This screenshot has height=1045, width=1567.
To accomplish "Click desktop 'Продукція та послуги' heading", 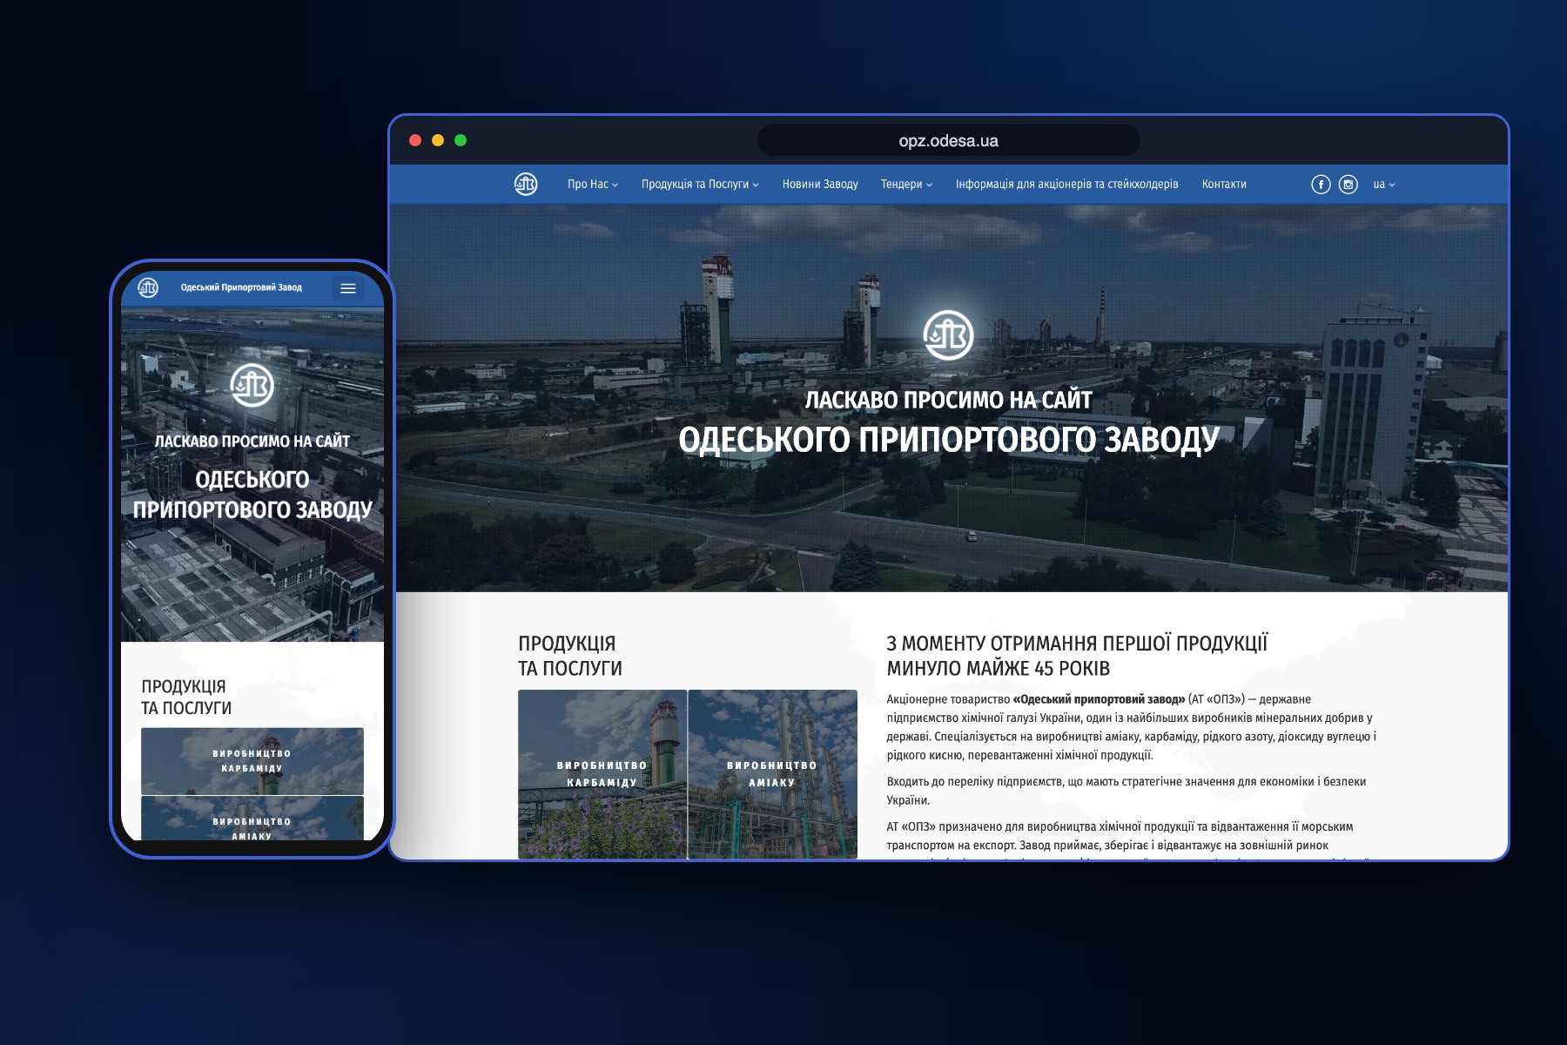I will 570,656.
